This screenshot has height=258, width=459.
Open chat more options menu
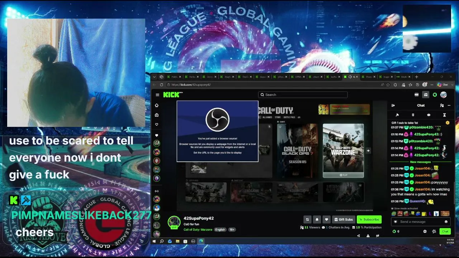coord(449,105)
